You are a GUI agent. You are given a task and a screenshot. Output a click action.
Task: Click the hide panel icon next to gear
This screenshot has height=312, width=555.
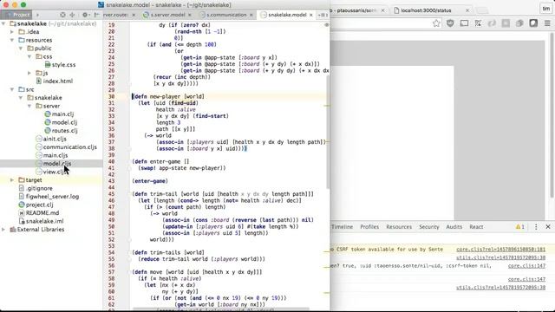pyautogui.click(x=96, y=15)
